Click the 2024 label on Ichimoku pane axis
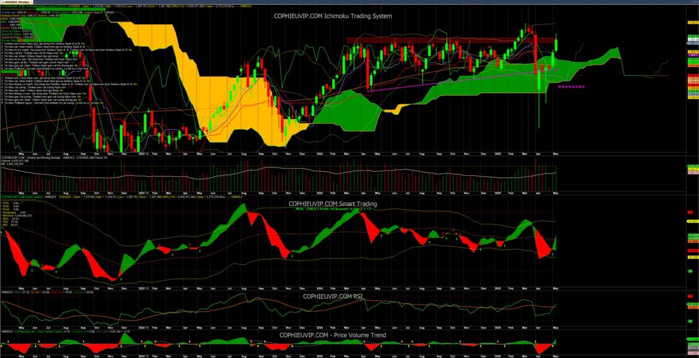This screenshot has width=699, height=358. click(319, 154)
